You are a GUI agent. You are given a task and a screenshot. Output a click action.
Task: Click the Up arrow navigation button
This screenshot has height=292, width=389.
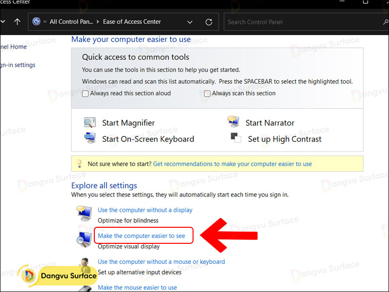coord(18,22)
